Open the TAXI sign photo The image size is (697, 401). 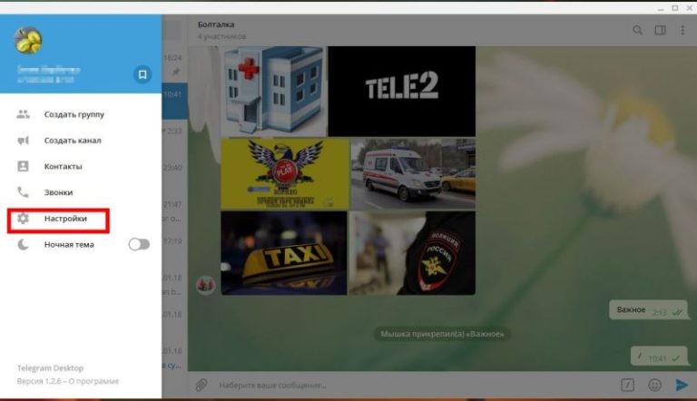(284, 253)
